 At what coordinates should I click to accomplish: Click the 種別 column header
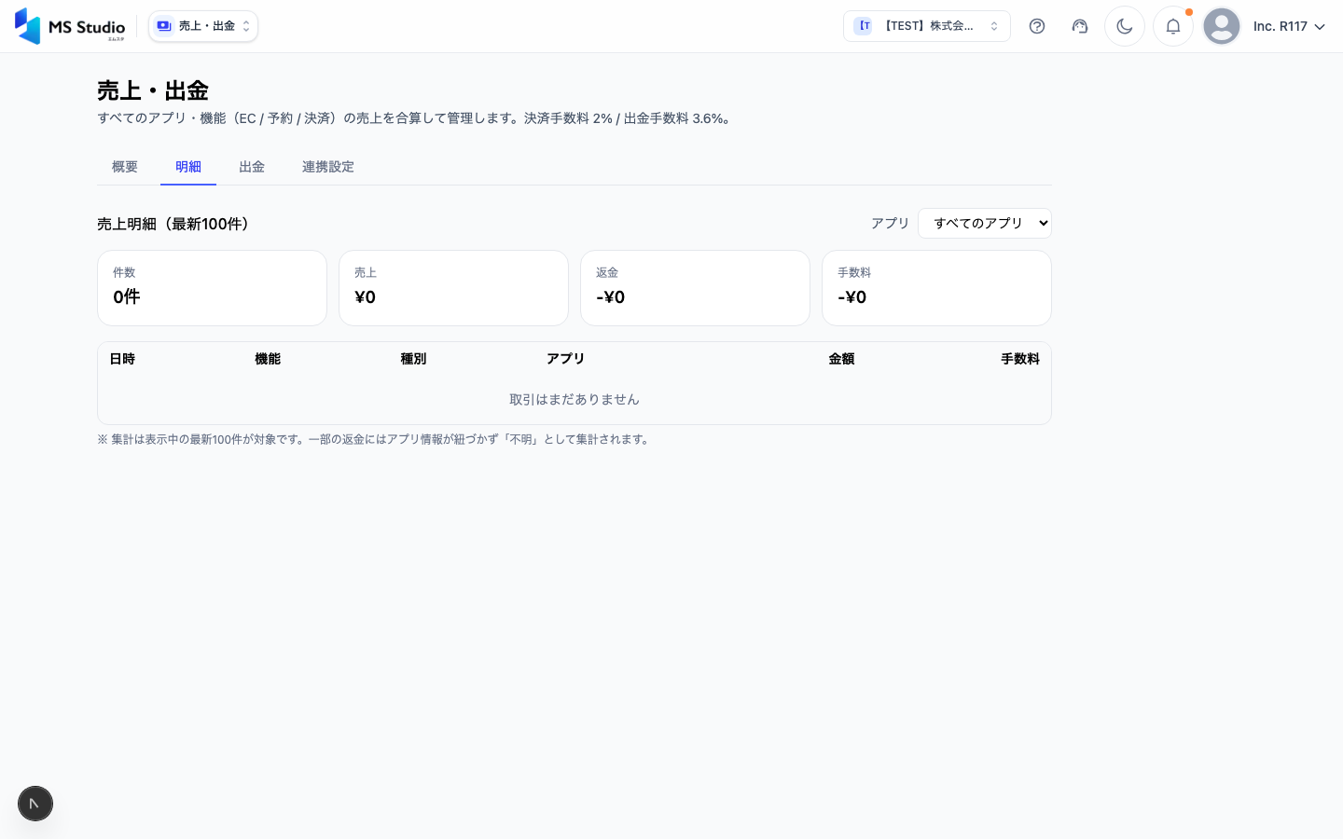pyautogui.click(x=413, y=359)
